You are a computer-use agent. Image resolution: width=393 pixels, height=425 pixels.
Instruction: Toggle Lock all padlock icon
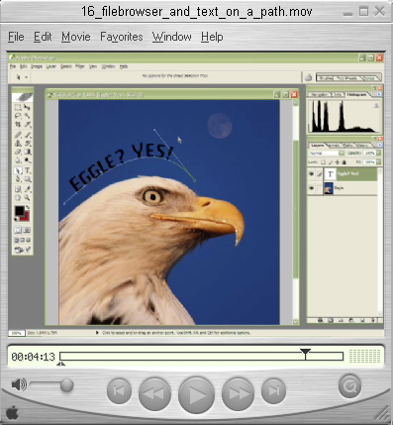344,162
